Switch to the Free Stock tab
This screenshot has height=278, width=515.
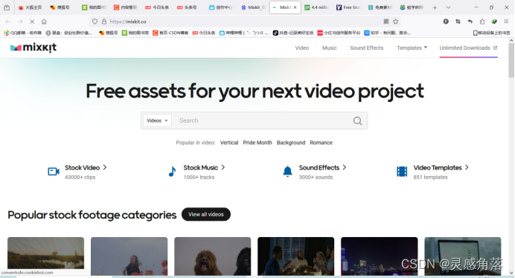[348, 7]
